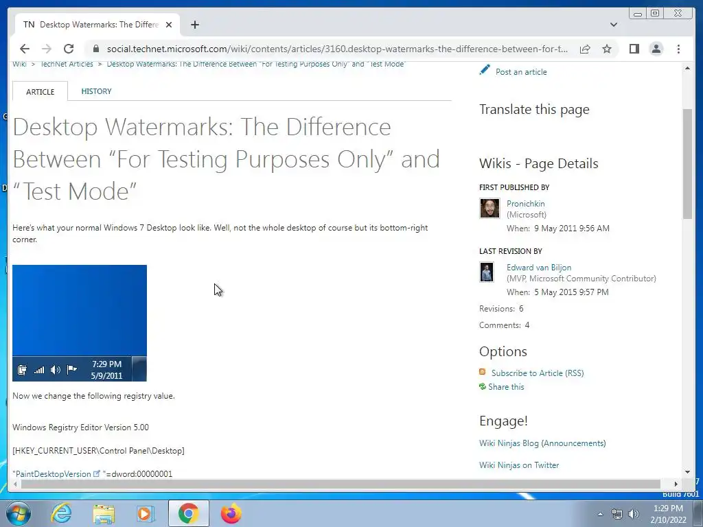The width and height of the screenshot is (703, 527).
Task: Open the Windows Start menu orb
Action: click(19, 513)
